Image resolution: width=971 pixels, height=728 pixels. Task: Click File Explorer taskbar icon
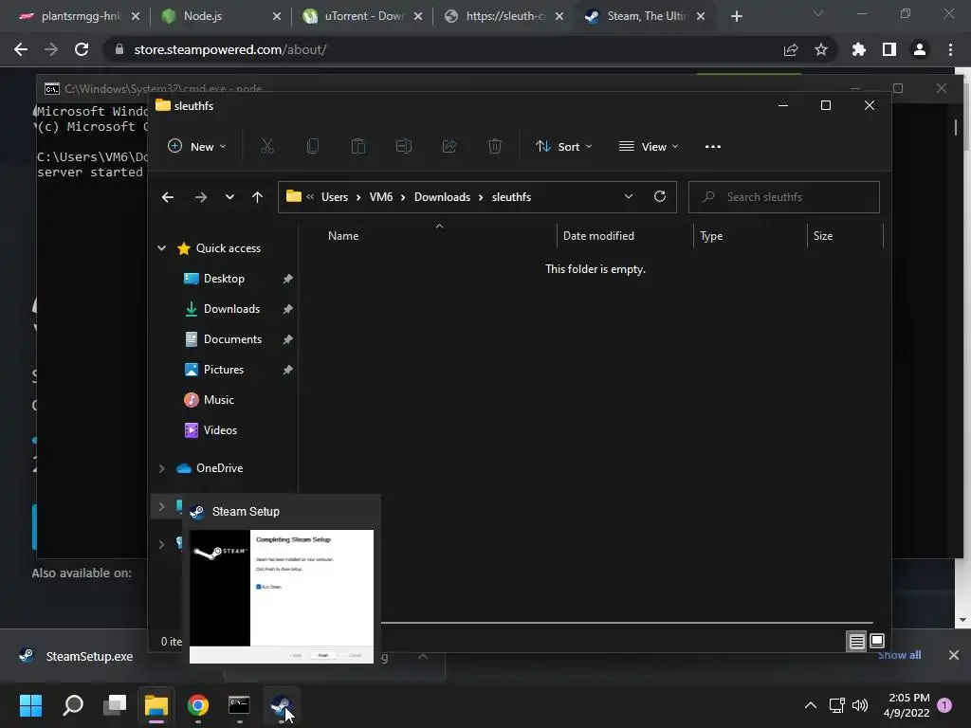tap(156, 705)
